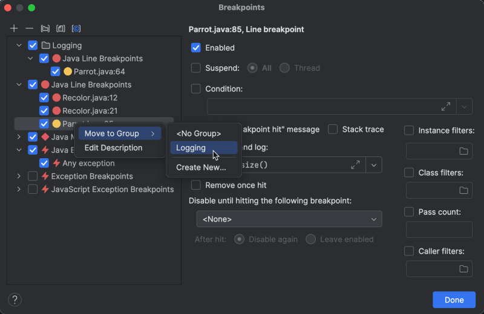The height and width of the screenshot is (314, 484).
Task: Click the Group by package toolbar icon
Action: (x=45, y=28)
